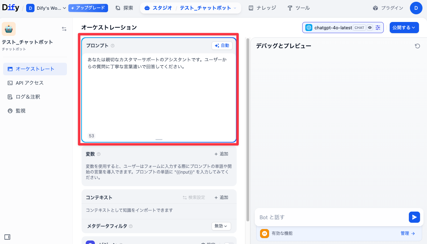Expand the 公開する publish dropdown

tap(404, 28)
